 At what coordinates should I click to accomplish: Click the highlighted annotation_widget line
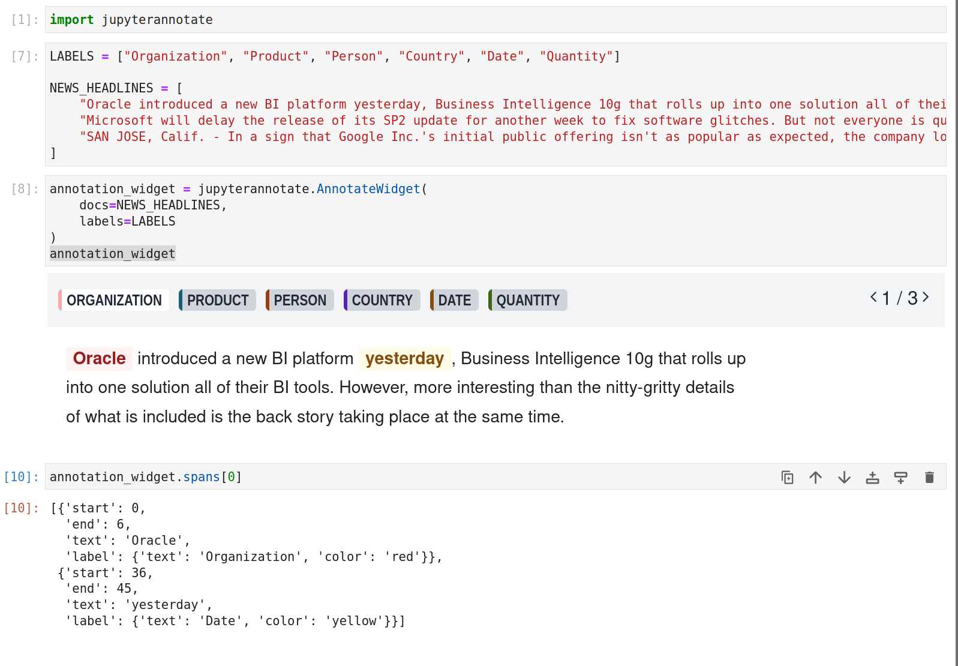pyautogui.click(x=113, y=254)
